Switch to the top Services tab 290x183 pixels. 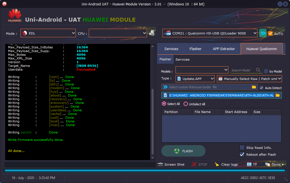[171, 49]
